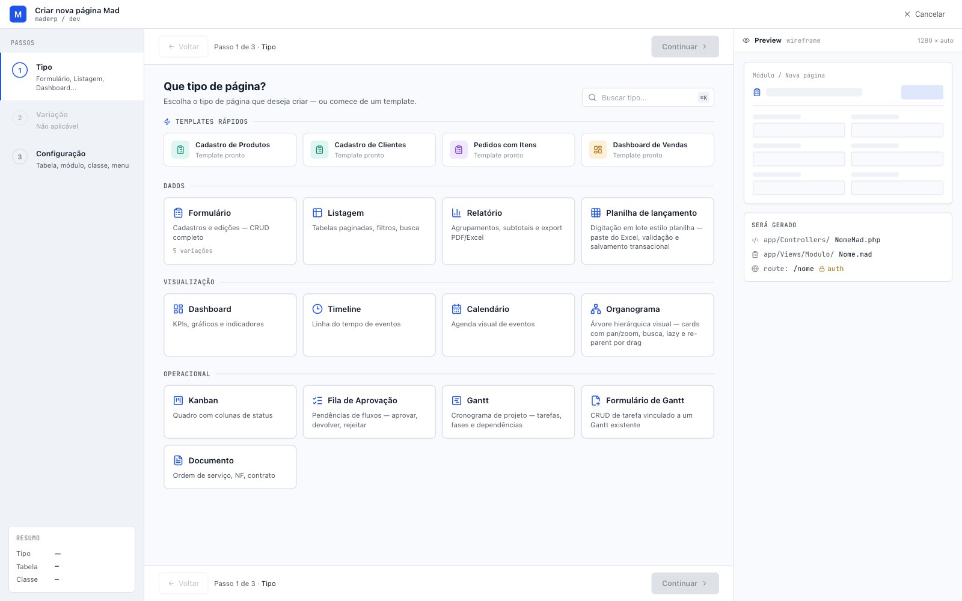Cancel page creation with the Cancelar button
The image size is (962, 601).
coord(925,14)
